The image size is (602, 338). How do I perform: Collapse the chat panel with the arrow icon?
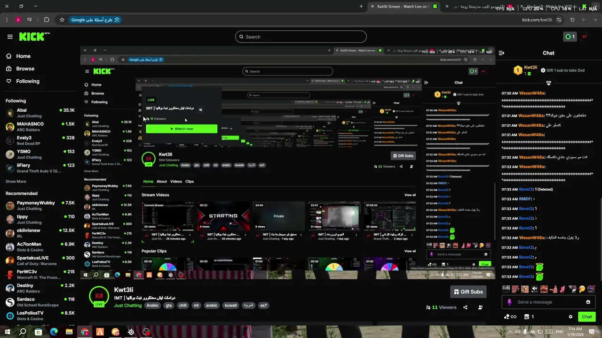tap(501, 53)
